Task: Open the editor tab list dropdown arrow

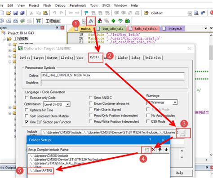Action: 206,28
